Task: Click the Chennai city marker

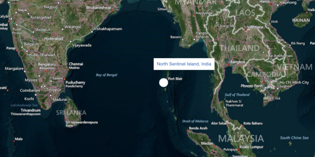Action: pos(68,70)
